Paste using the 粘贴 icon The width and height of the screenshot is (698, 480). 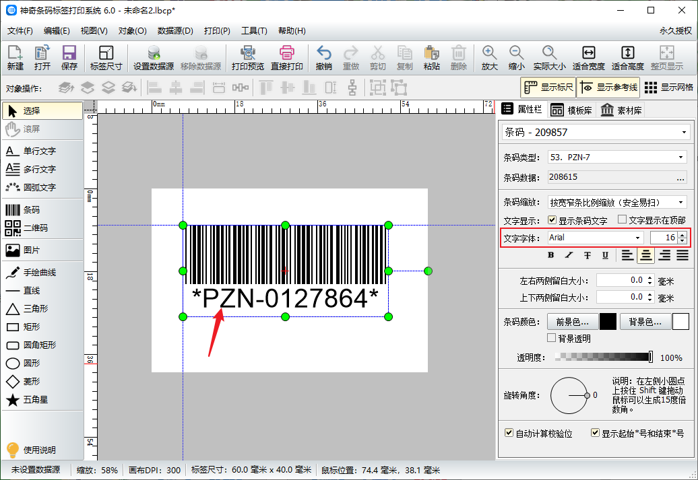(x=431, y=58)
